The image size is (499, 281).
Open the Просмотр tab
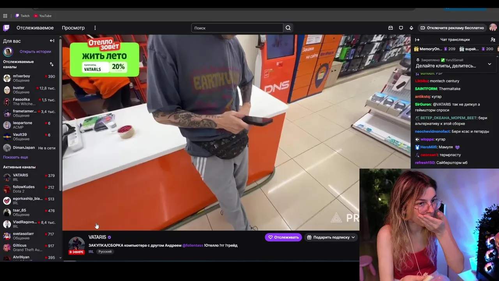(x=73, y=28)
